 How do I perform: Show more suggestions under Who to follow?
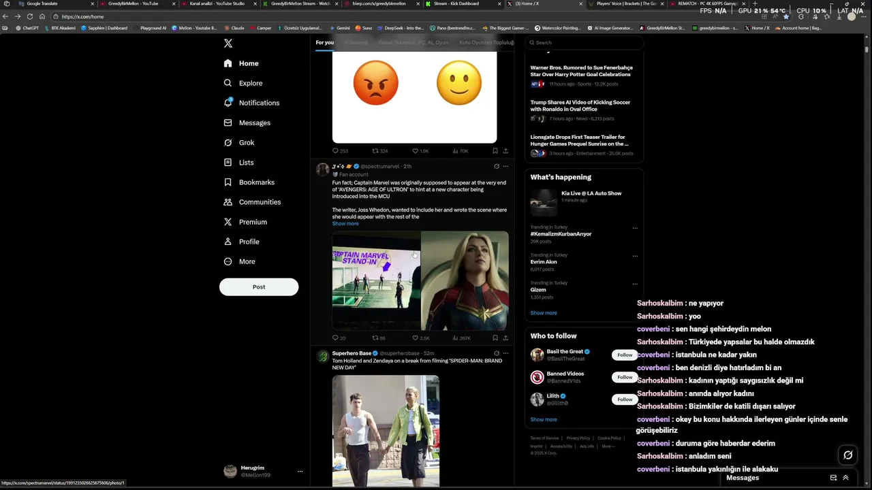tap(544, 419)
